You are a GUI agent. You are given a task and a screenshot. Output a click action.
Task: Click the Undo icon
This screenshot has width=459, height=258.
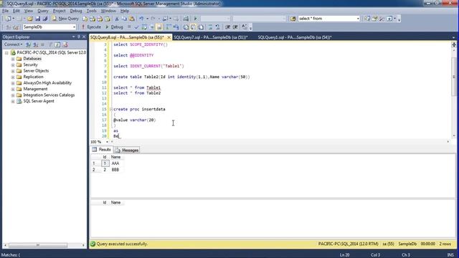(141, 19)
